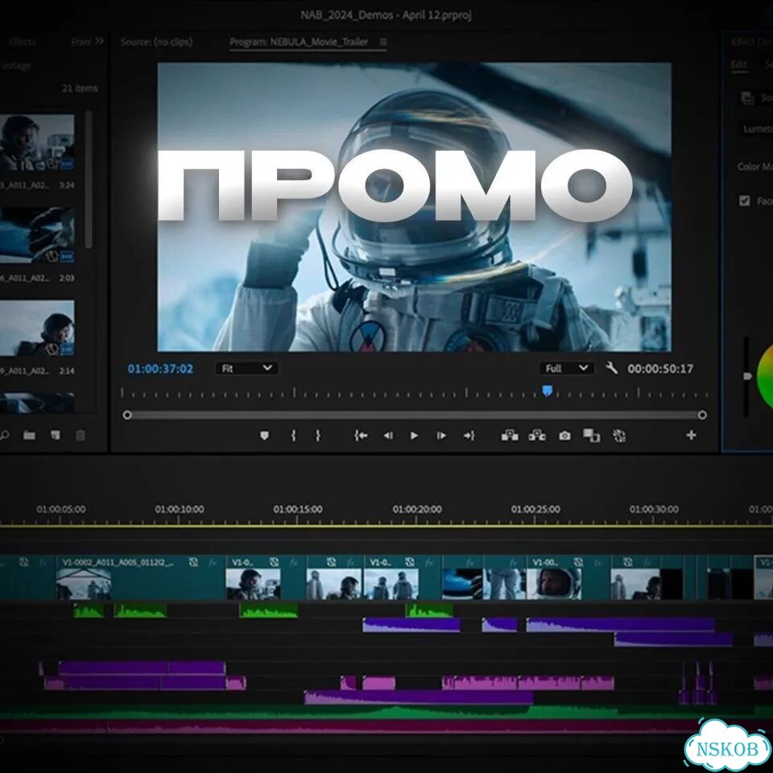The width and height of the screenshot is (773, 773).
Task: Click the Mark In bracket icon
Action: pos(294,436)
